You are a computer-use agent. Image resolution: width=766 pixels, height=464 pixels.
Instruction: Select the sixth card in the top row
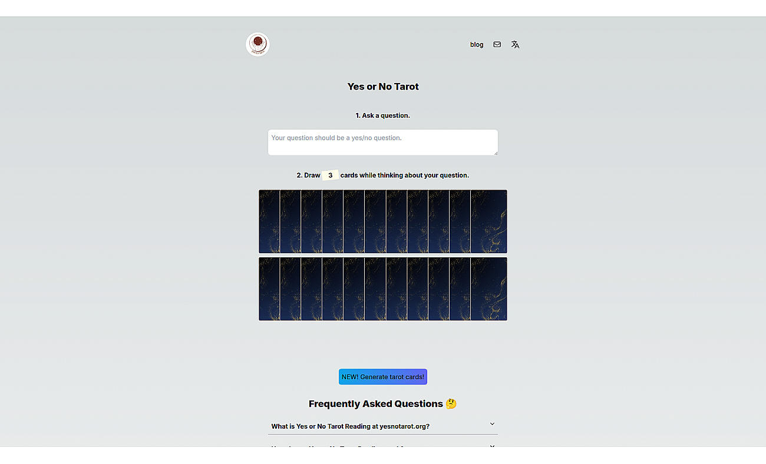point(375,221)
